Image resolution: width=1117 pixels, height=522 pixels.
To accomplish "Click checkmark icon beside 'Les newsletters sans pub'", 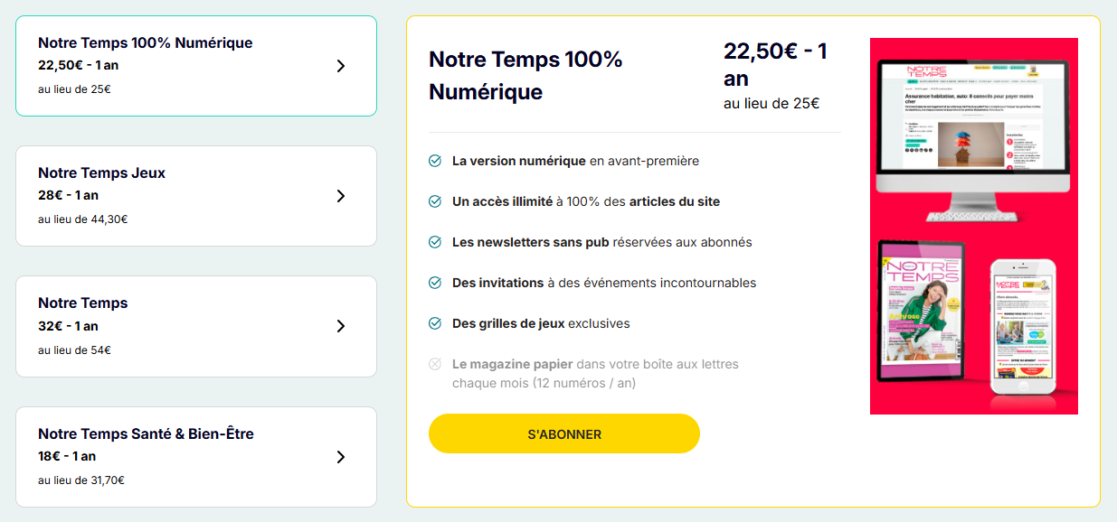I will point(435,242).
